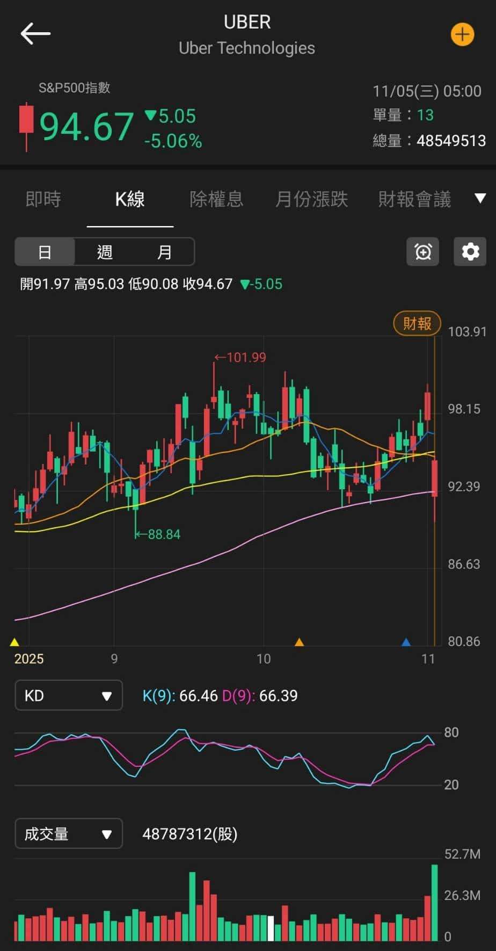Screen dimensions: 496x951
Task: Tap the blue triangle marker on timeline
Action: [x=406, y=642]
